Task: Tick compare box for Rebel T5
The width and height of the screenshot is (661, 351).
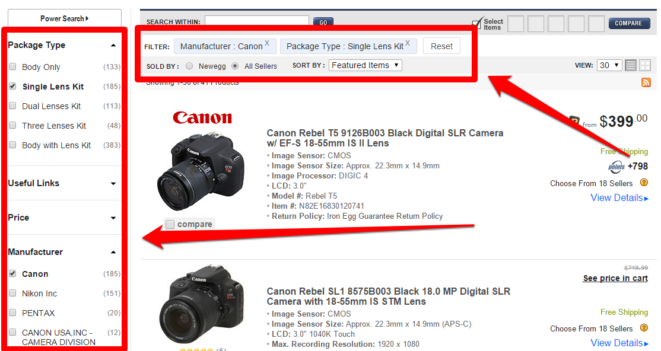Action: click(170, 224)
